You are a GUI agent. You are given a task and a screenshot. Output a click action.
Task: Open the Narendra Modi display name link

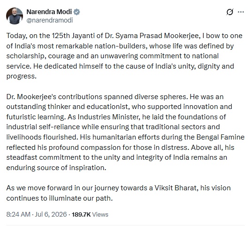[49, 12]
